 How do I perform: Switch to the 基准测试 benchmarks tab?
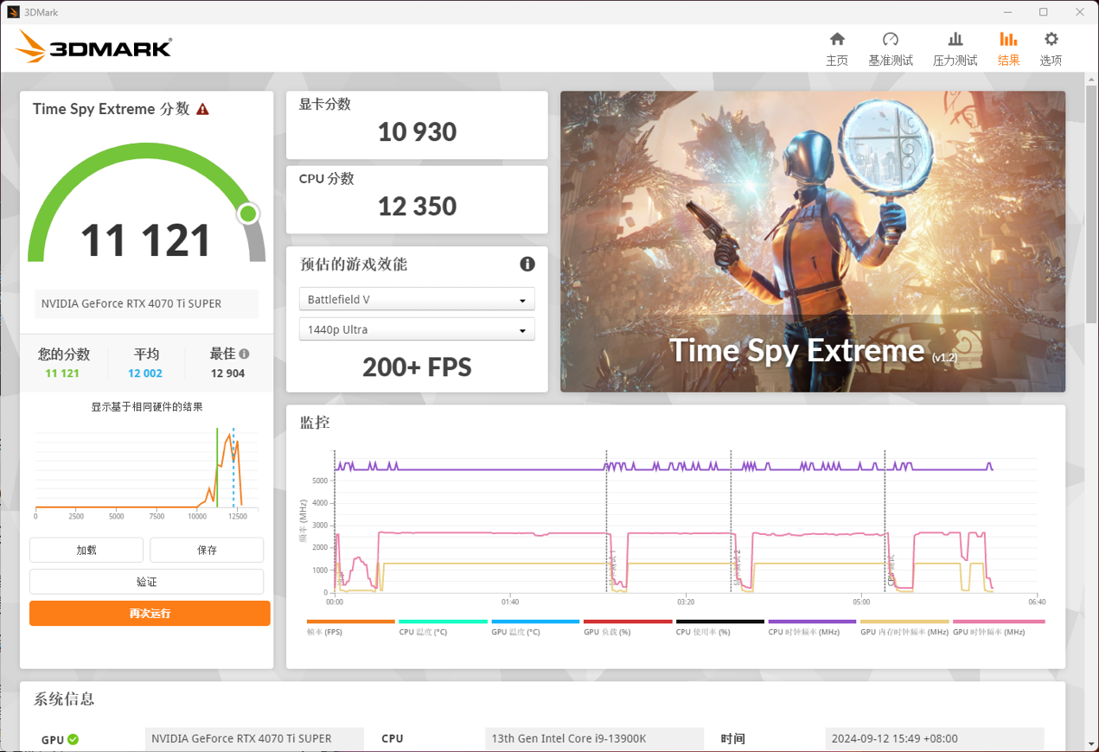(891, 49)
